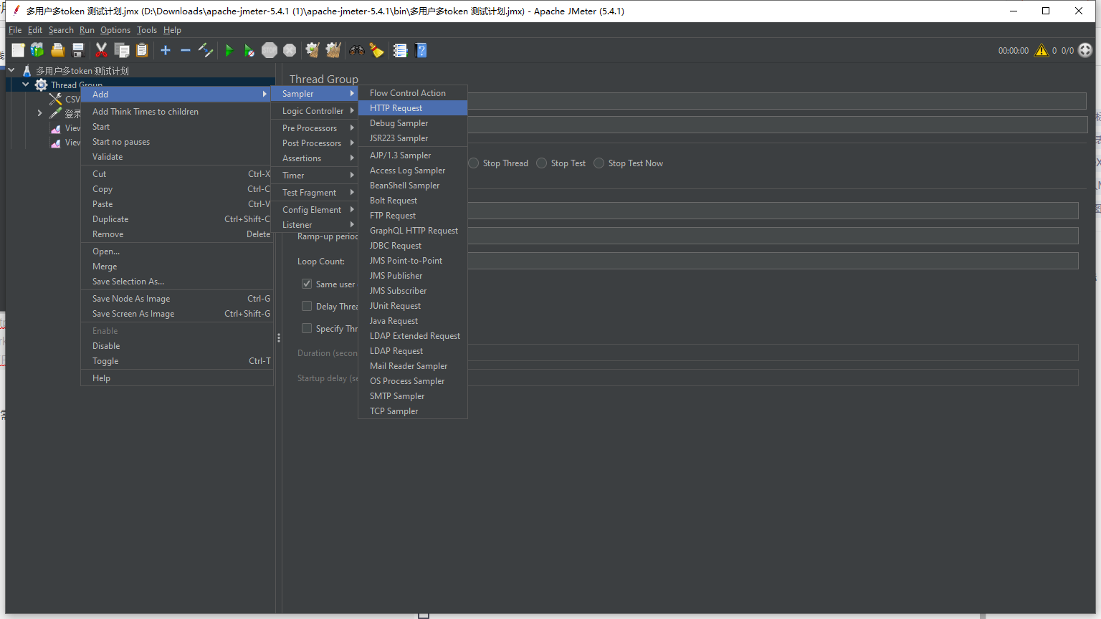
Task: Choose Disable in context menu
Action: click(177, 346)
